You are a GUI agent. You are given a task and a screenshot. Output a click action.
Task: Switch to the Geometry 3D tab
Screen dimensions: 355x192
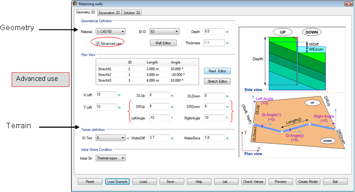(x=85, y=12)
